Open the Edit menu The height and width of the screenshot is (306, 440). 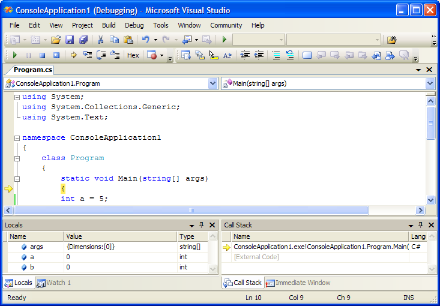tap(34, 25)
